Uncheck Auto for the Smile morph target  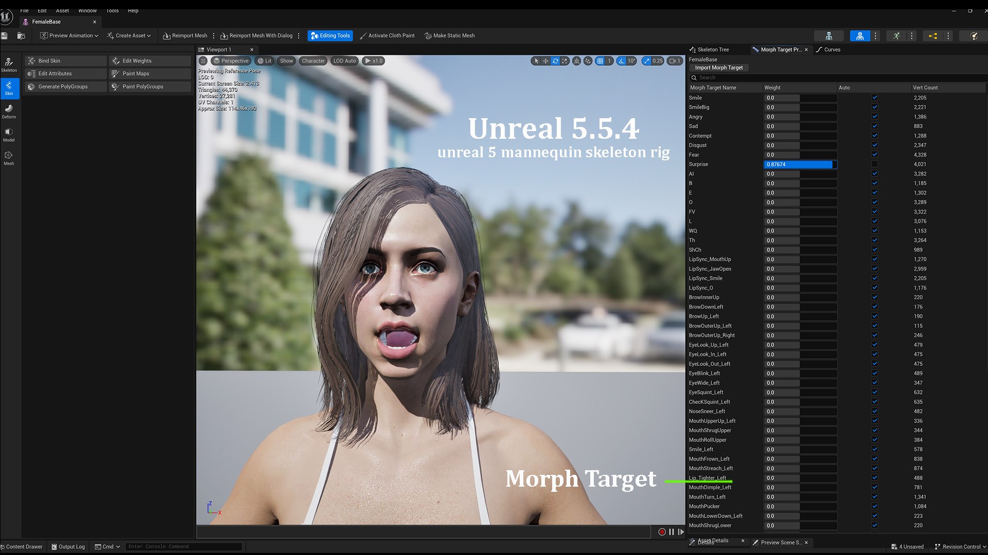(874, 98)
